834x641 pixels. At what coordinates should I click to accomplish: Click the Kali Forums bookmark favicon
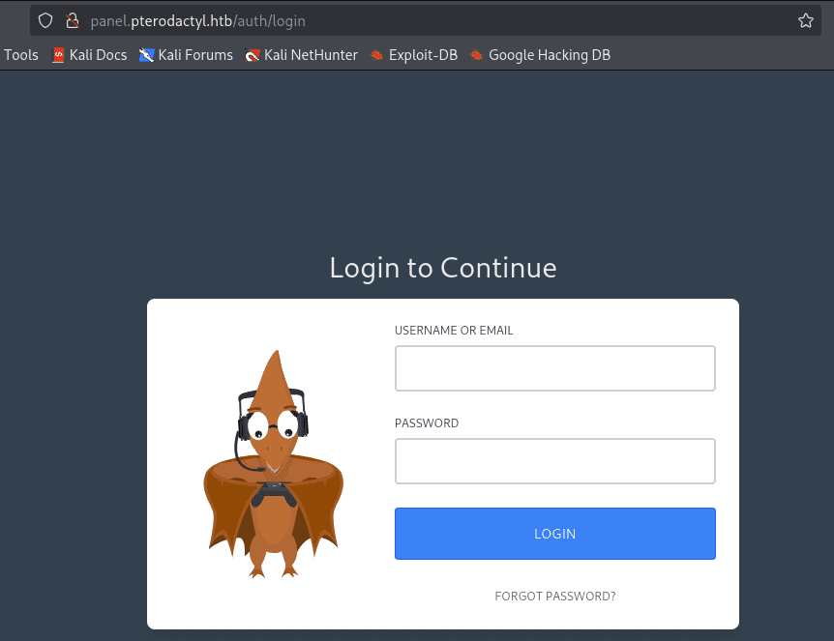(x=146, y=55)
